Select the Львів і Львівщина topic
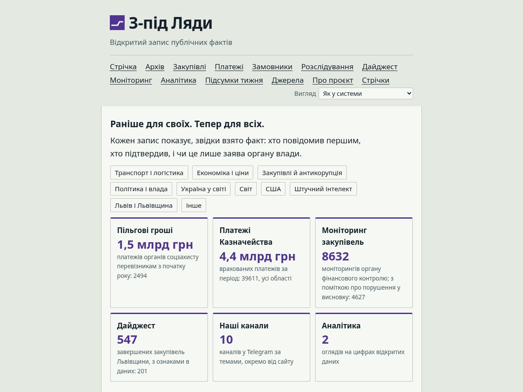The image size is (523, 392). tap(144, 205)
